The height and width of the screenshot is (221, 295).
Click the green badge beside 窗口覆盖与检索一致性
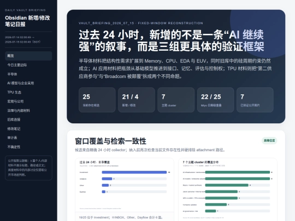click(269, 141)
